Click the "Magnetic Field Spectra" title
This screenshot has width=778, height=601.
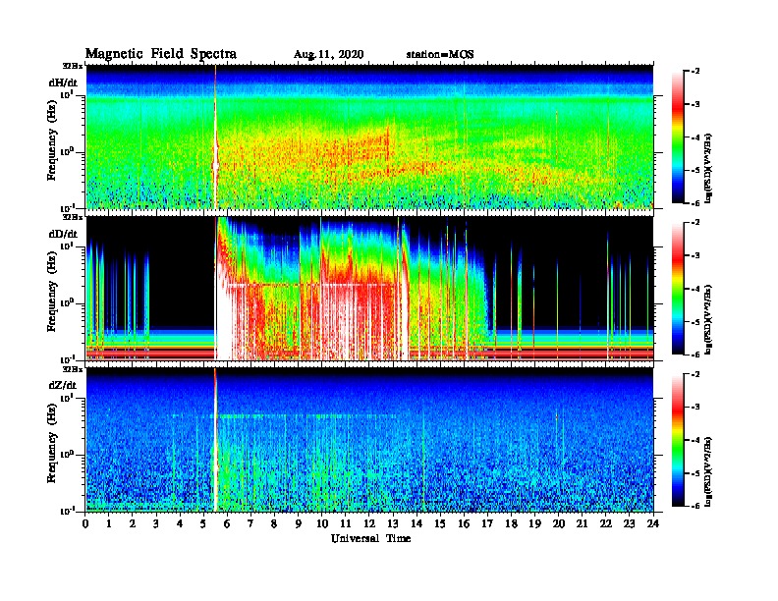pyautogui.click(x=161, y=54)
